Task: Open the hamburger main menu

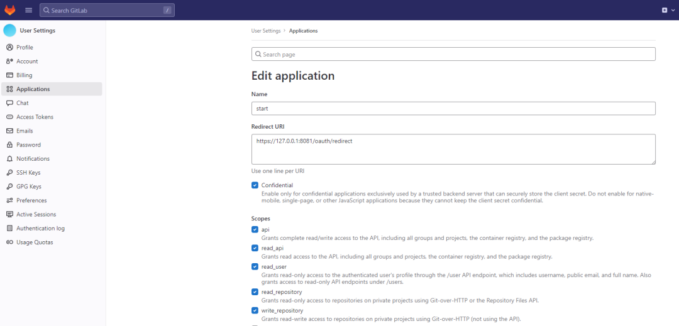Action: click(29, 10)
